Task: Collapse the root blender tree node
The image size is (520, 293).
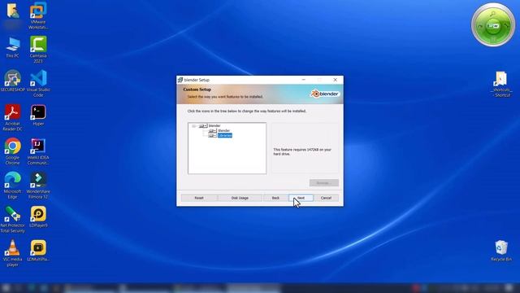Action: [x=194, y=126]
